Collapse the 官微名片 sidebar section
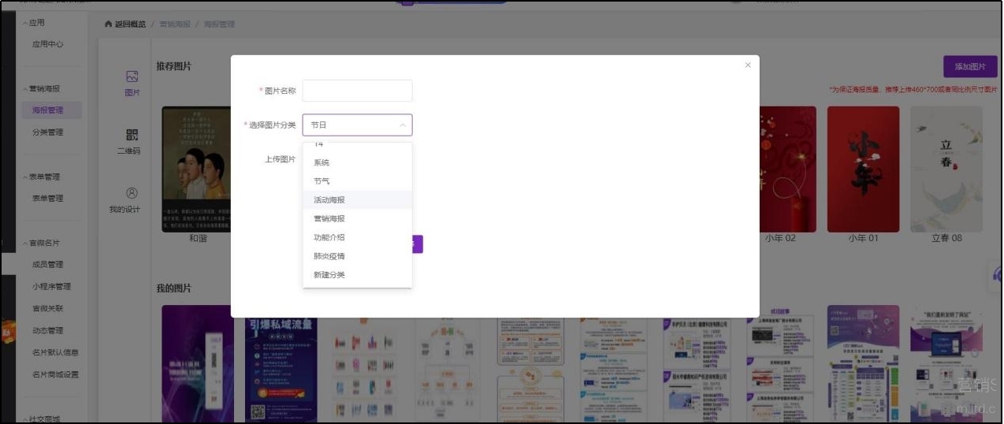This screenshot has height=424, width=1004. pyautogui.click(x=24, y=243)
